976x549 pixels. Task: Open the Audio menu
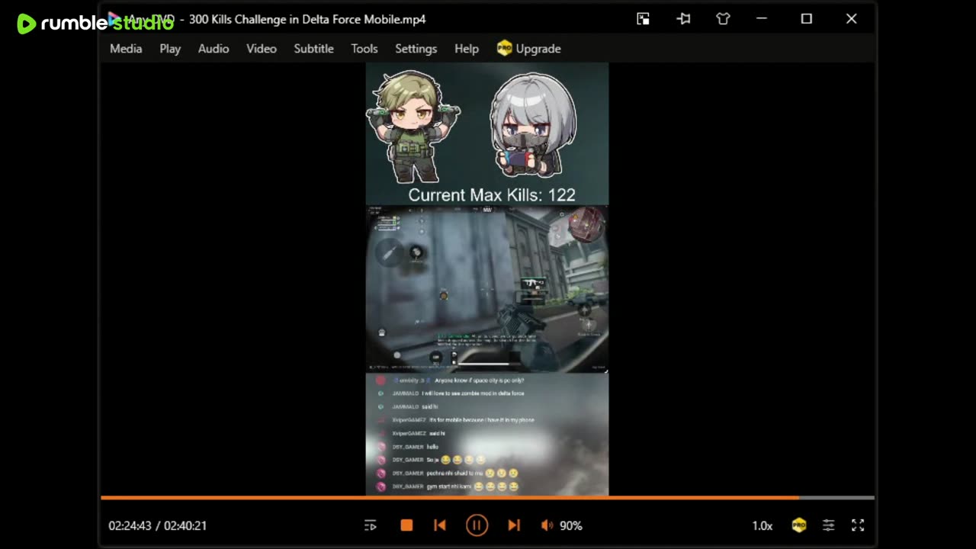pyautogui.click(x=213, y=49)
